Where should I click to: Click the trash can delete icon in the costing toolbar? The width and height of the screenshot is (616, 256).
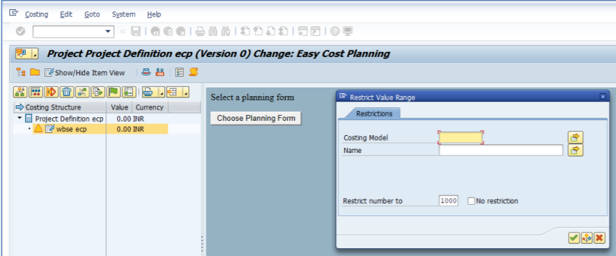click(x=67, y=92)
